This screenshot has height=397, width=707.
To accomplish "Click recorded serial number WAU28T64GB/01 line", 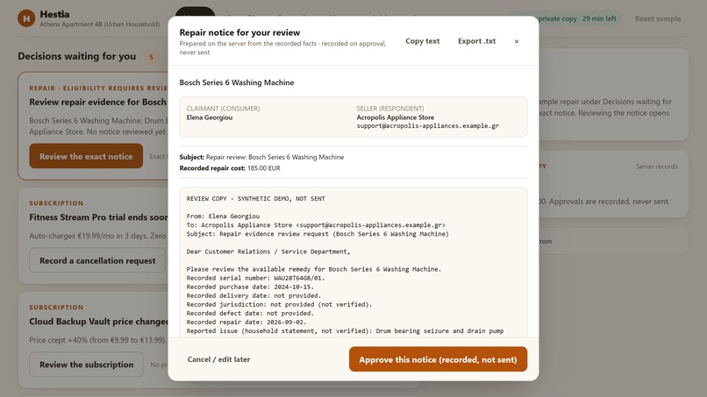I will pos(255,278).
